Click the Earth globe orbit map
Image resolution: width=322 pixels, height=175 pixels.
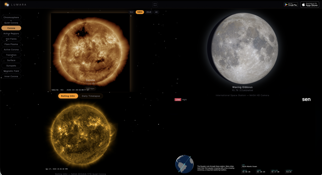click(185, 164)
